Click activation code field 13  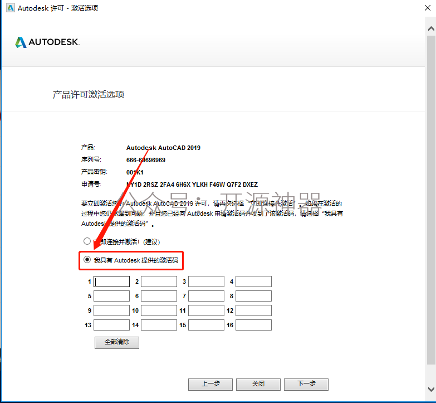coord(111,325)
